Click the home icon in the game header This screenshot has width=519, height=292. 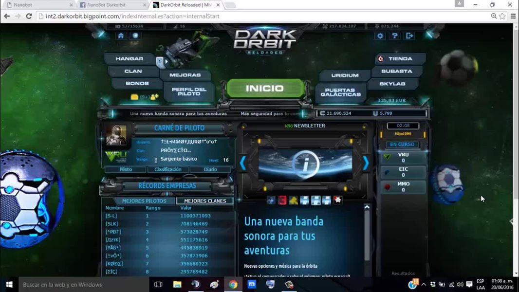121,36
